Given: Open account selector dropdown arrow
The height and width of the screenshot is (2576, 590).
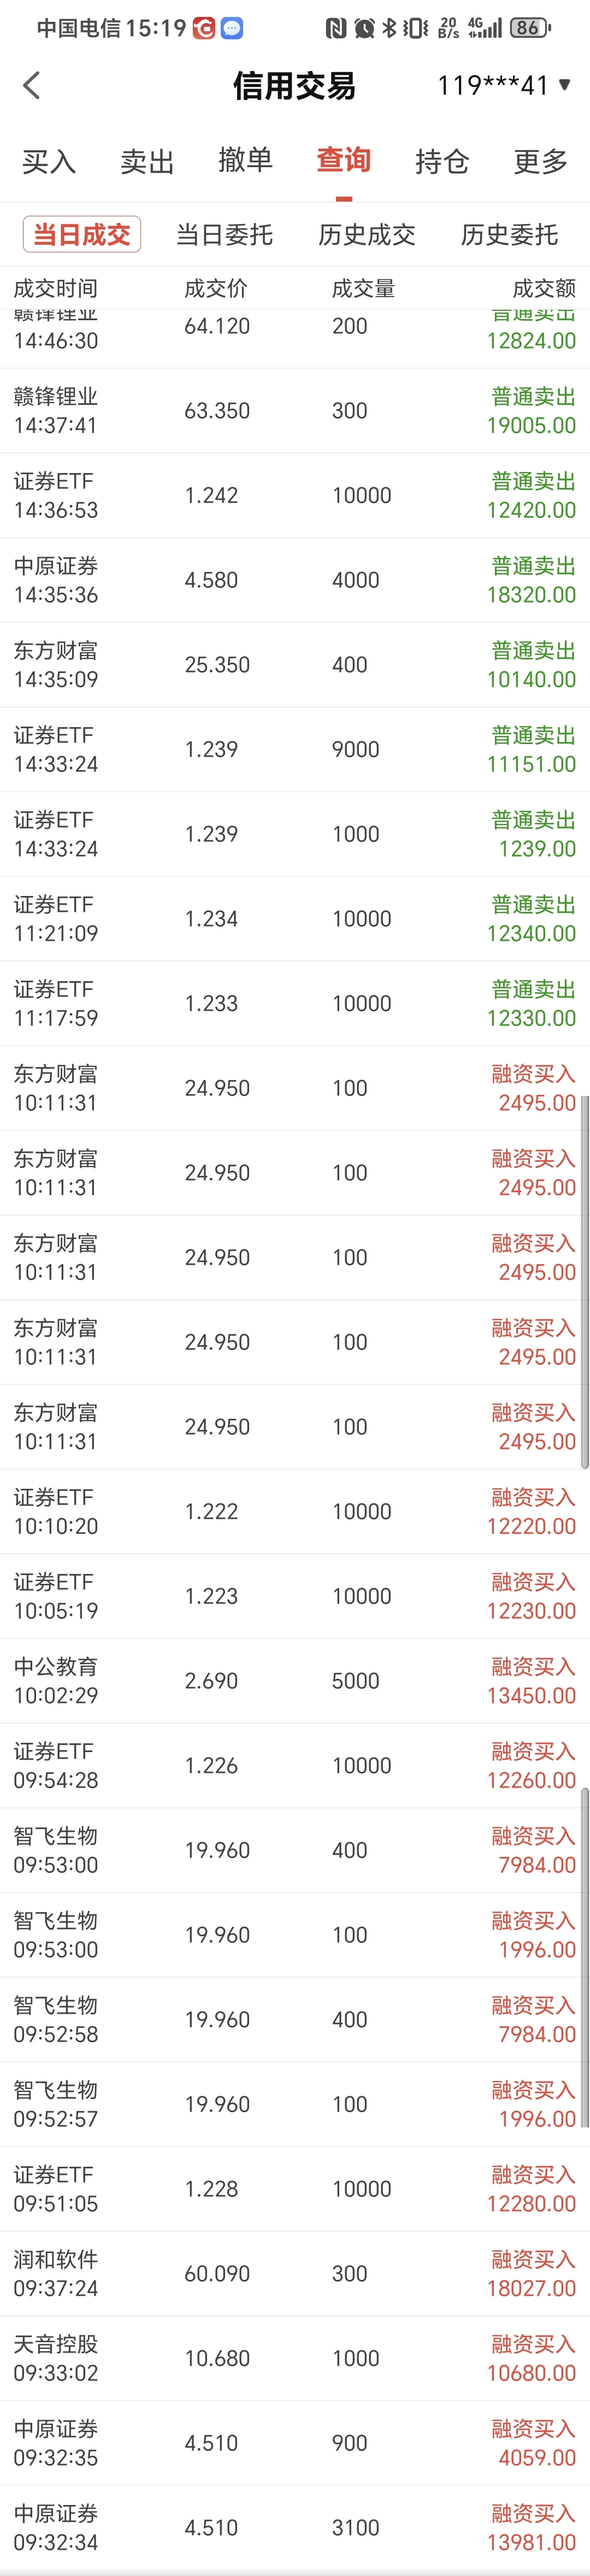Looking at the screenshot, I should (x=565, y=85).
